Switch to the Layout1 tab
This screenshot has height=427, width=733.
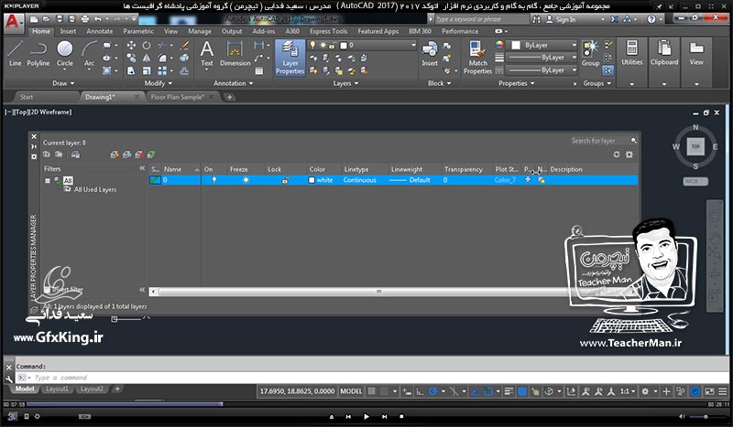click(58, 389)
